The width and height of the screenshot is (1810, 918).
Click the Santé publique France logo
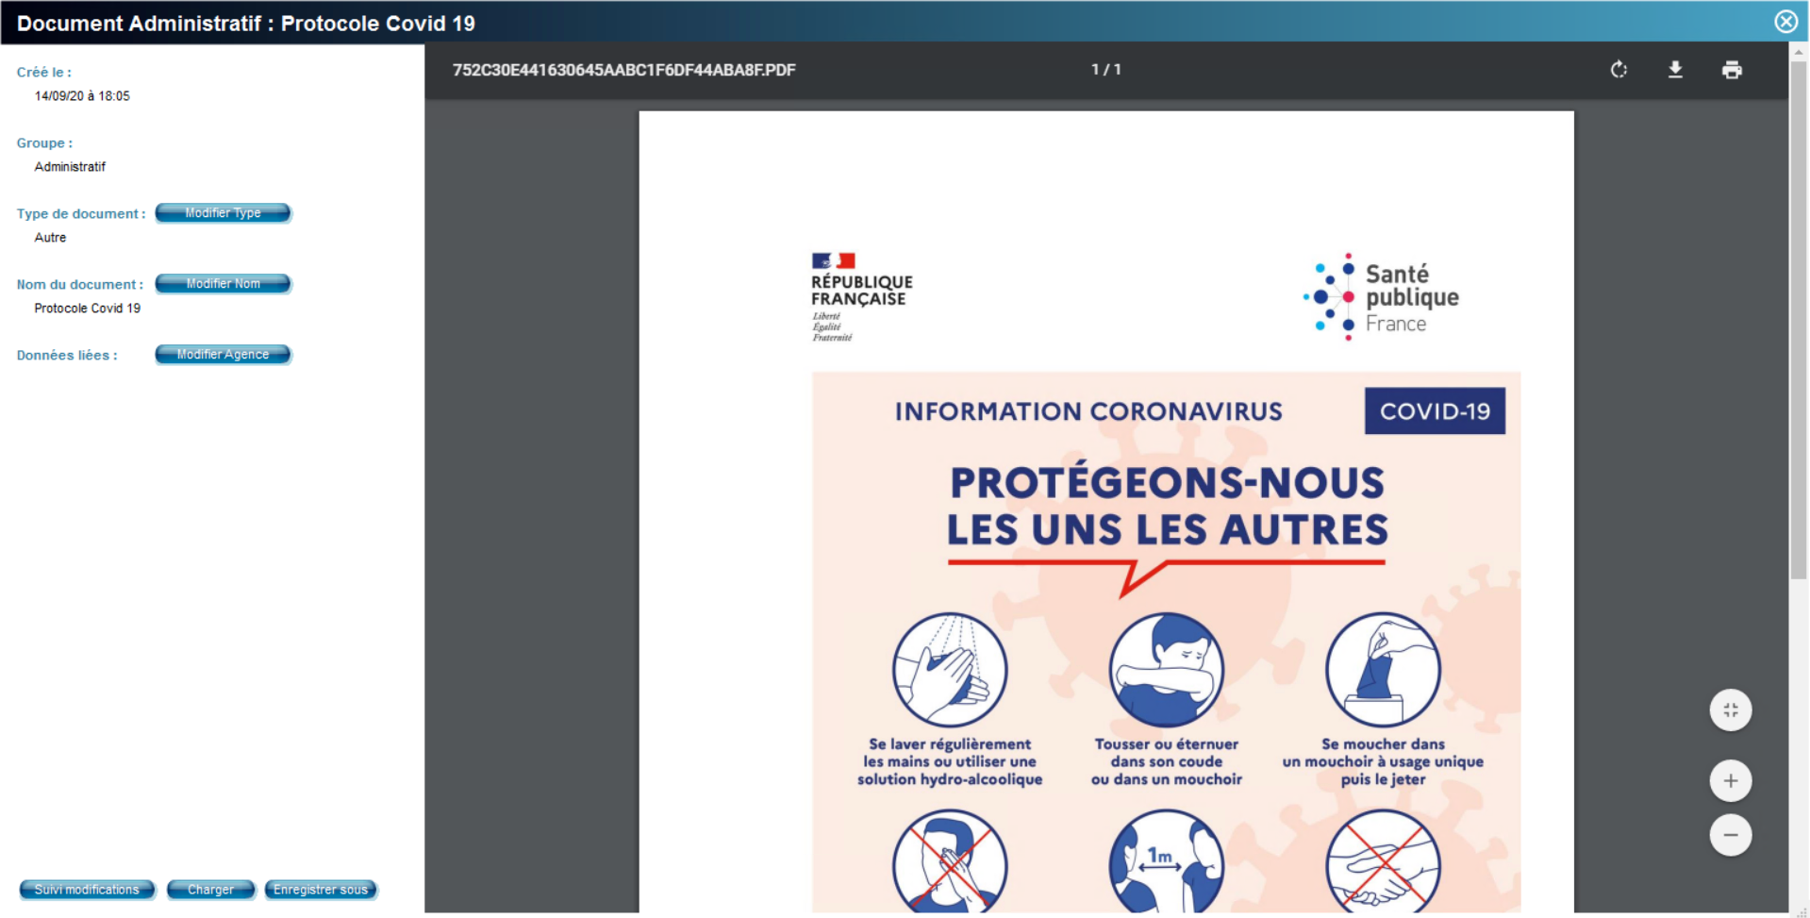1382,297
